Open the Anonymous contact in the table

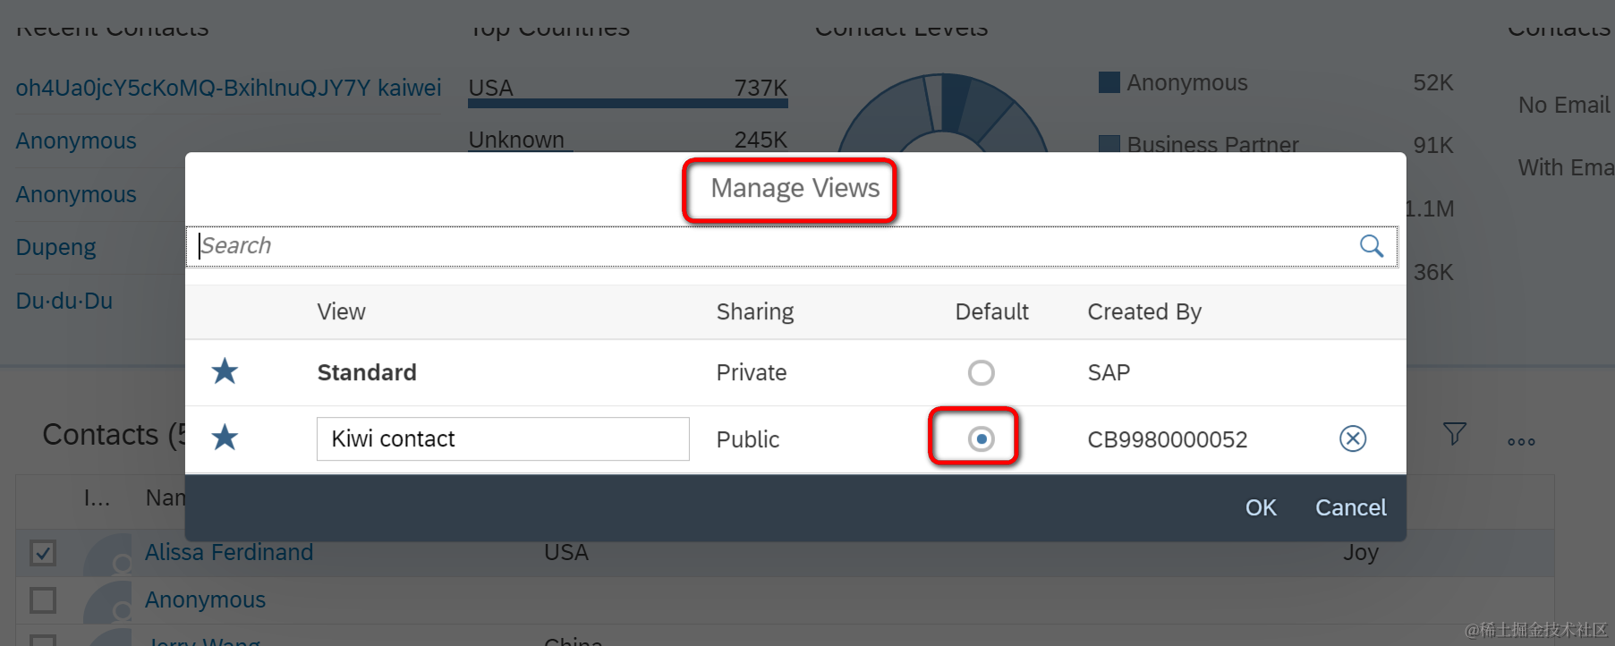[x=205, y=599]
